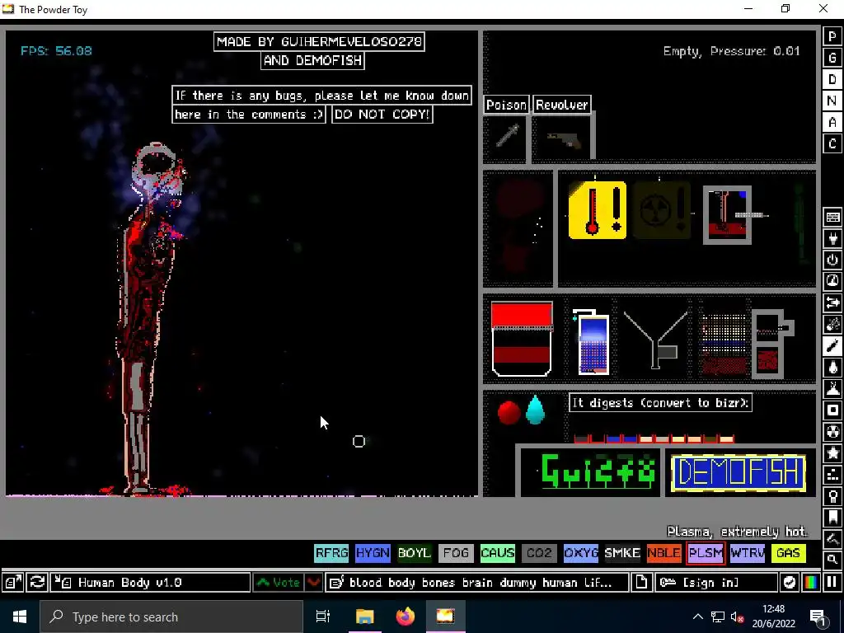Click the sign in button
This screenshot has width=844, height=633.
click(716, 583)
